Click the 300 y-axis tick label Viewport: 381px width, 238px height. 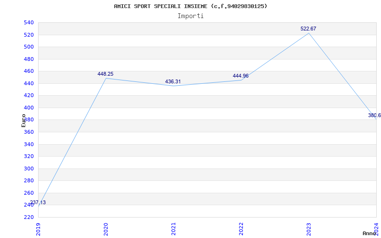tap(29, 169)
